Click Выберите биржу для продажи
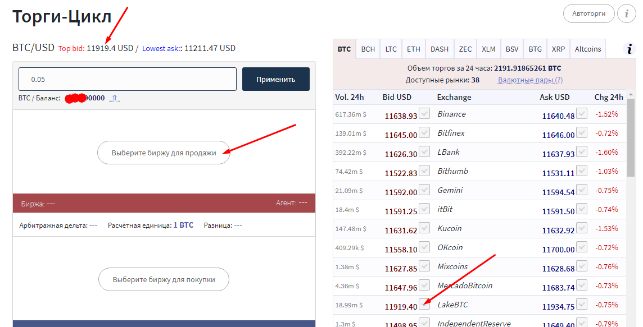Image resolution: width=643 pixels, height=327 pixels. (x=164, y=153)
